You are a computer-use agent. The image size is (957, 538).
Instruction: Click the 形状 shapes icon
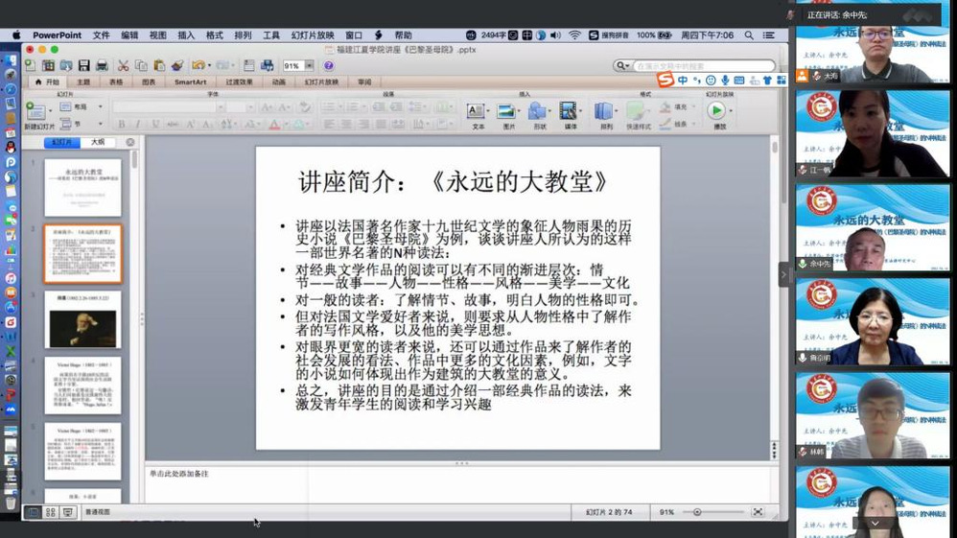538,113
